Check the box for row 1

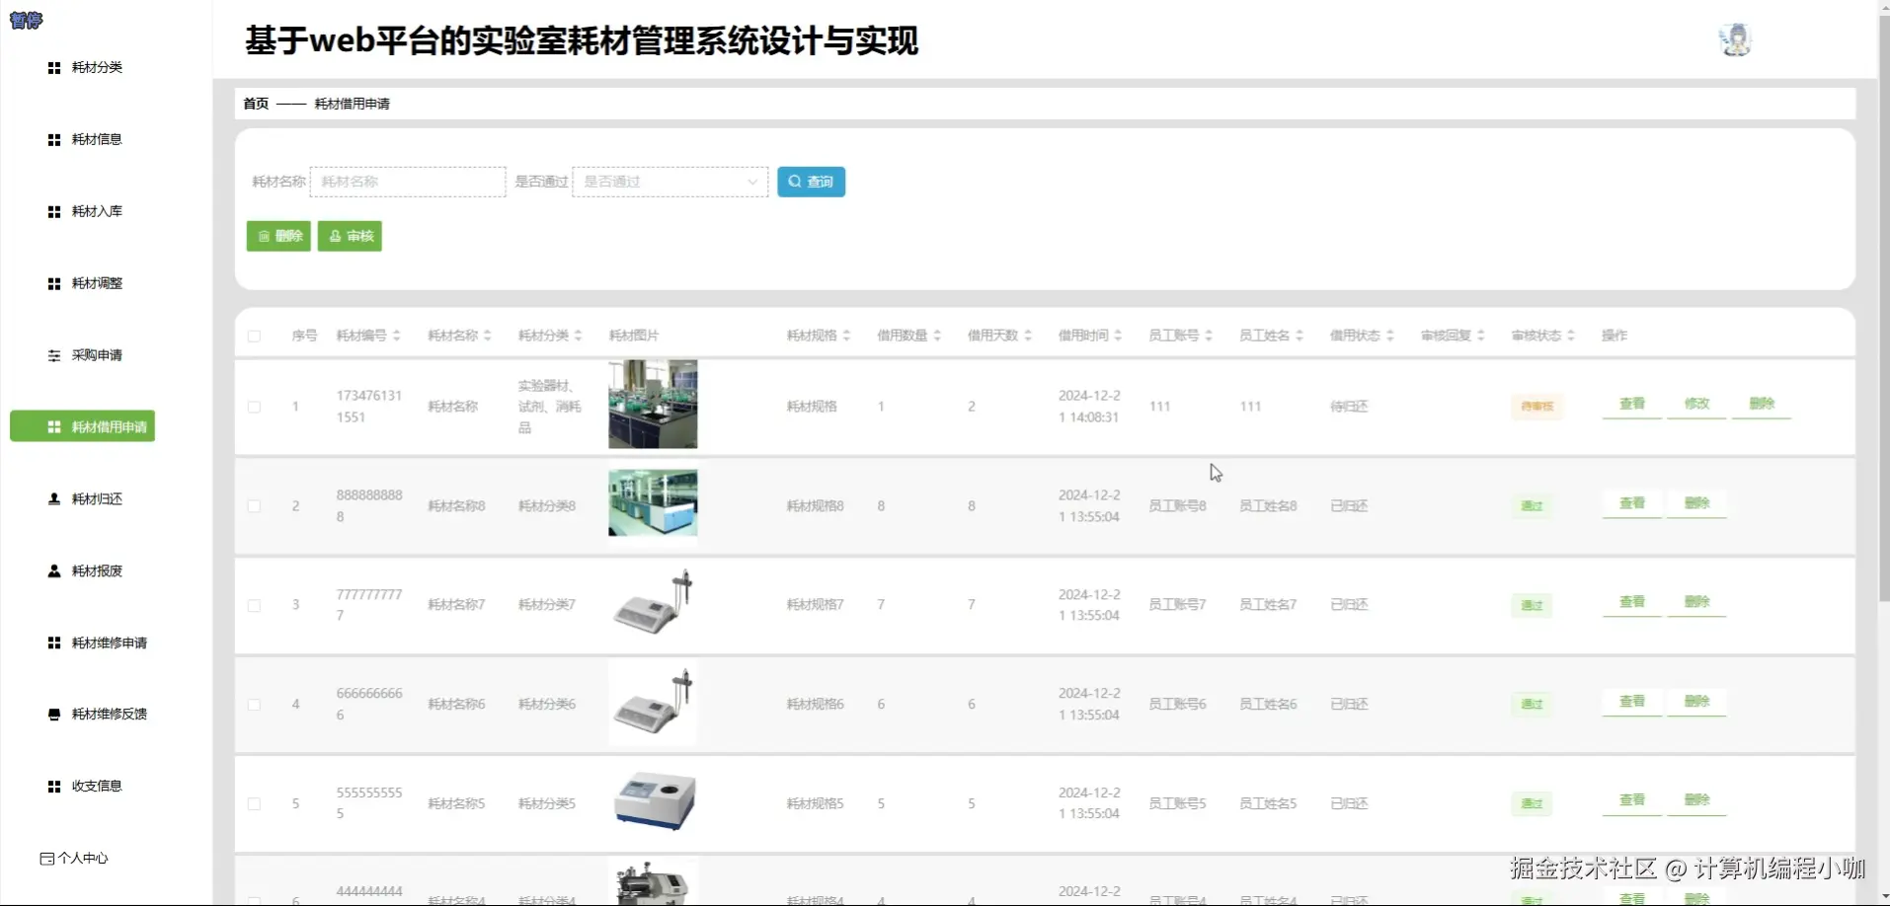tap(254, 407)
